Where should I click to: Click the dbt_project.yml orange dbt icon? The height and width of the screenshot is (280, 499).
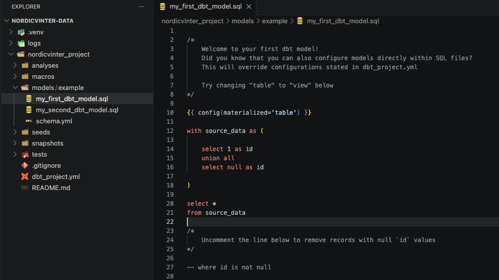[25, 176]
